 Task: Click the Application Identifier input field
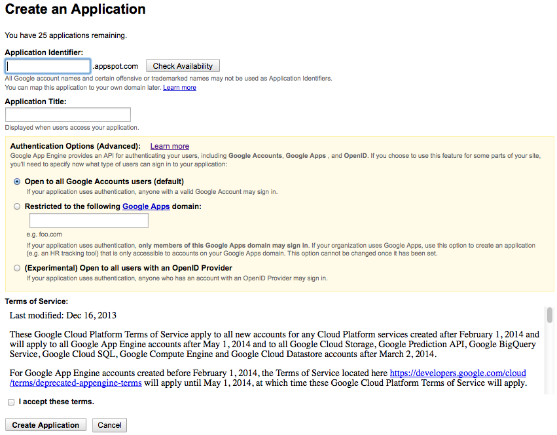coord(48,66)
